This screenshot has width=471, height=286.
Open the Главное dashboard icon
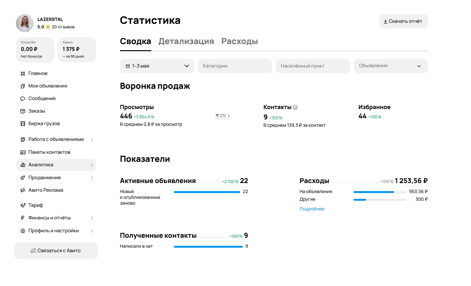coord(23,74)
